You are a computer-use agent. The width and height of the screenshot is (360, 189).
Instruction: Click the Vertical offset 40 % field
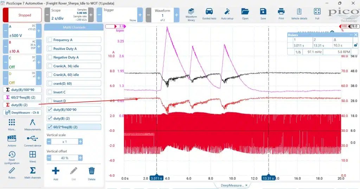[65, 158]
